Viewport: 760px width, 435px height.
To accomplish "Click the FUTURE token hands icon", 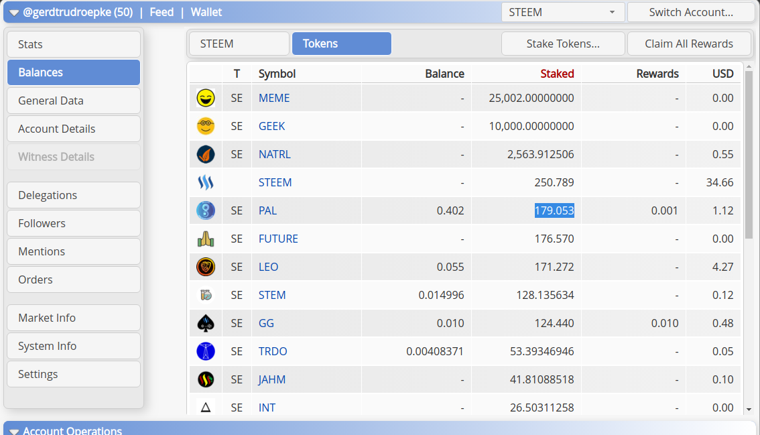I will click(x=206, y=239).
